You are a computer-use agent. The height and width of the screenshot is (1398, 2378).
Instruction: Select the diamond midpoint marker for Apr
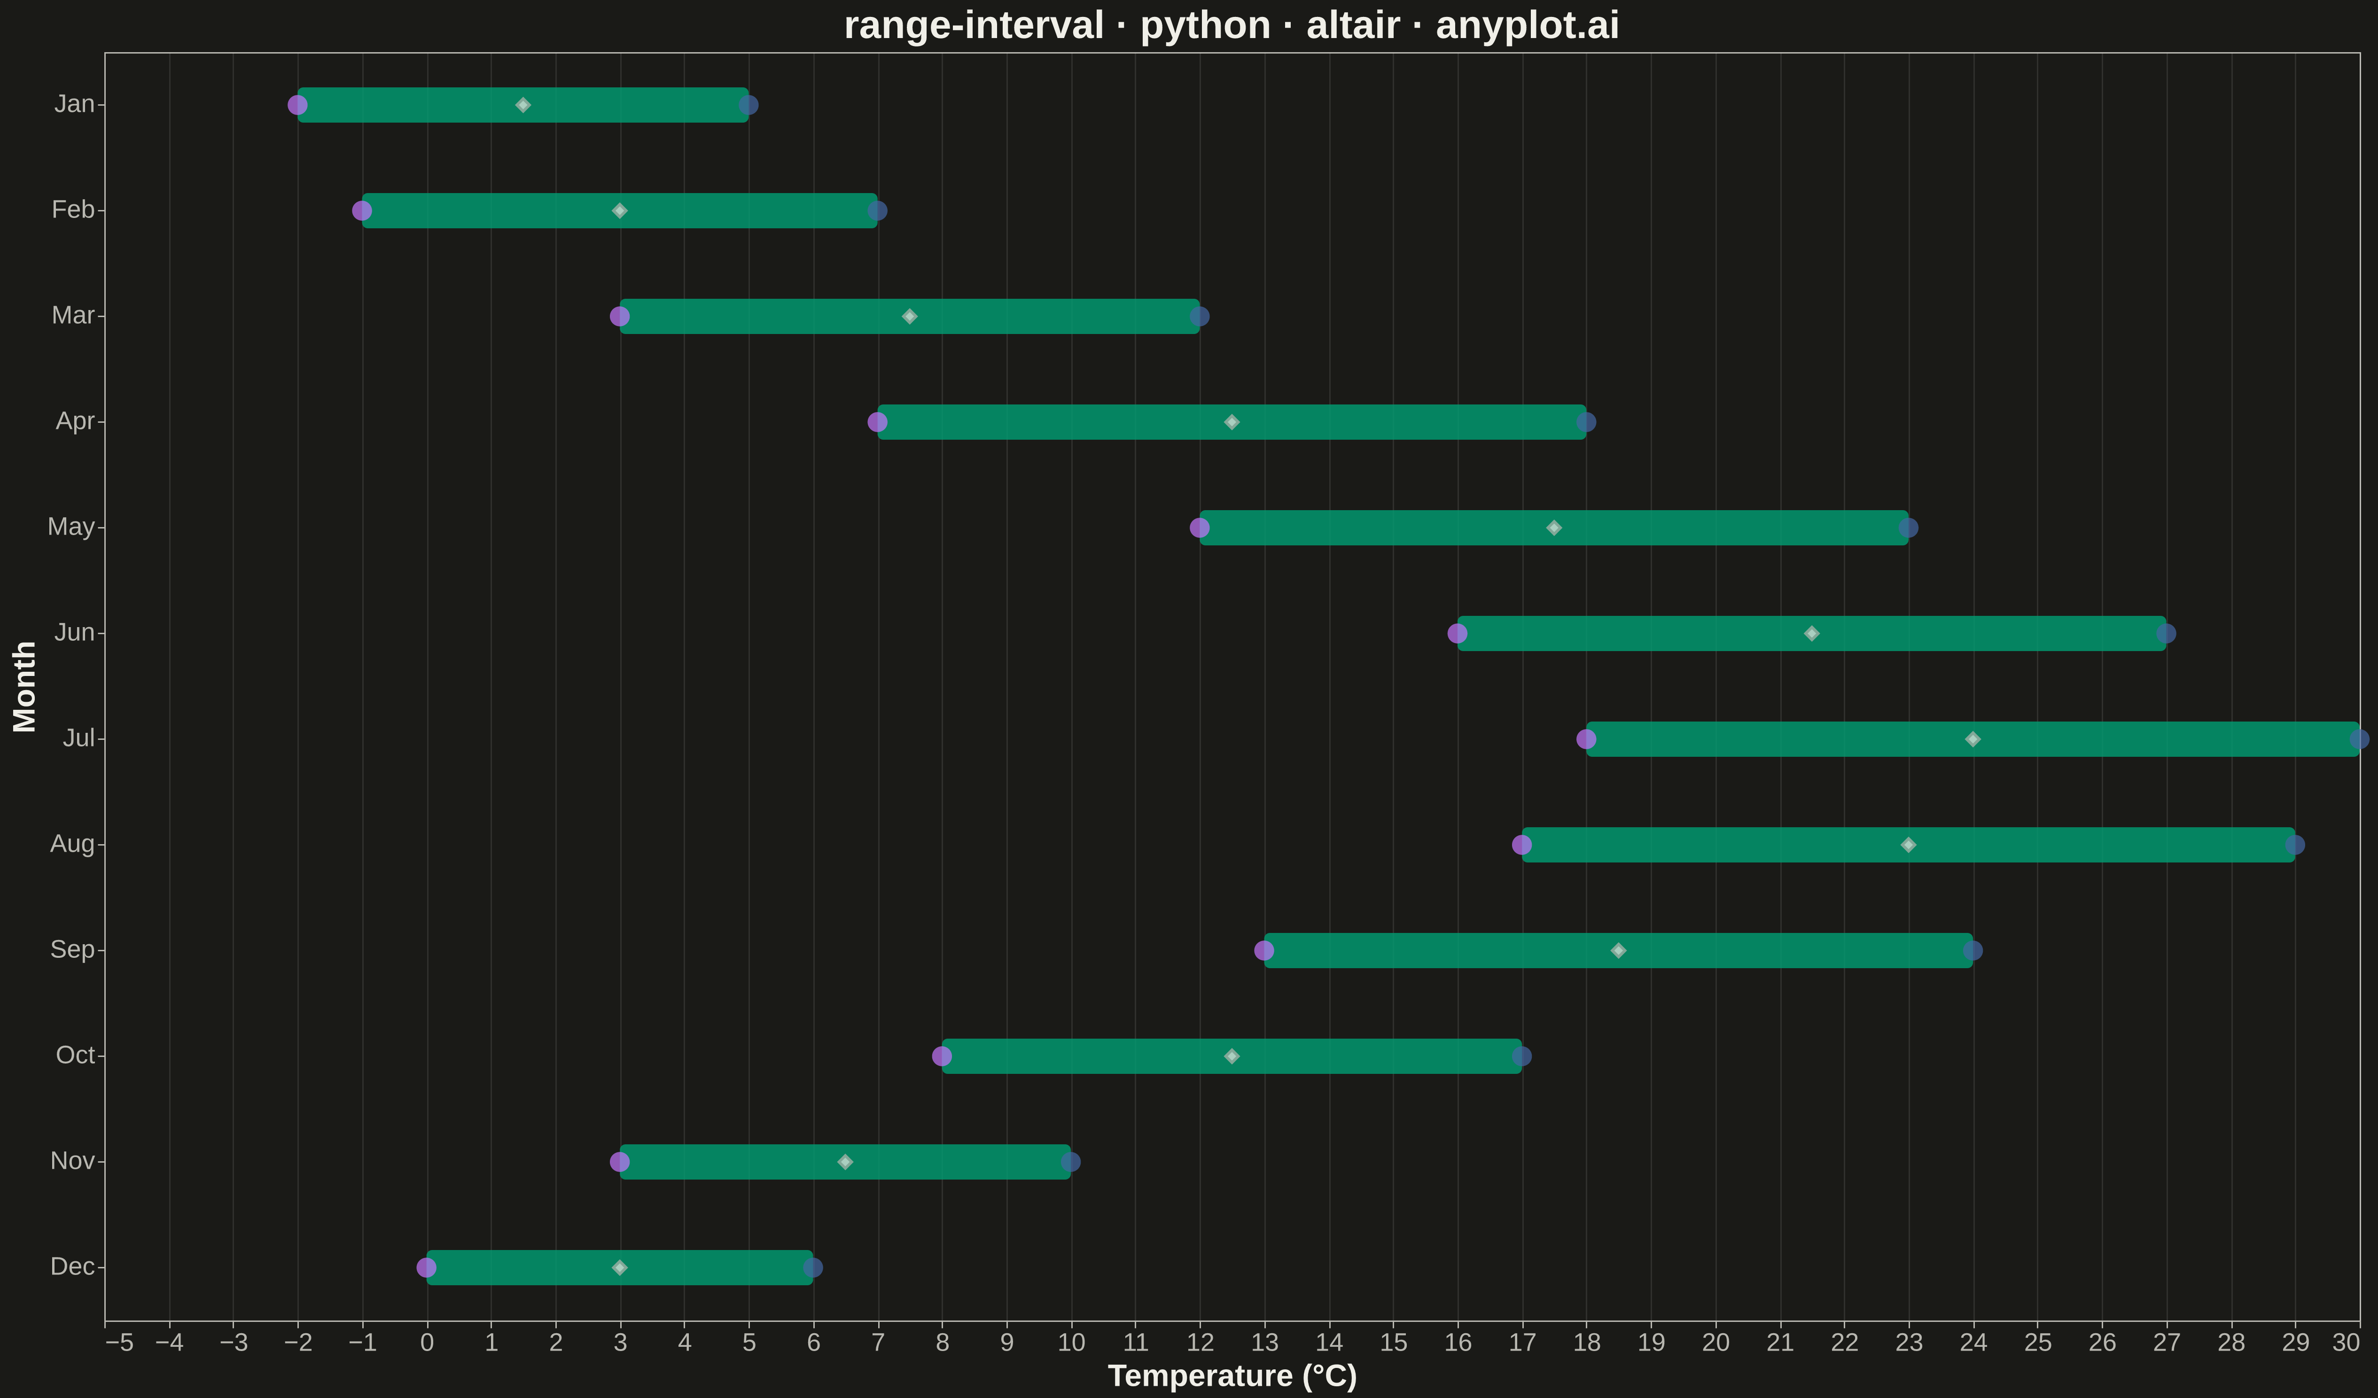[x=1232, y=422]
